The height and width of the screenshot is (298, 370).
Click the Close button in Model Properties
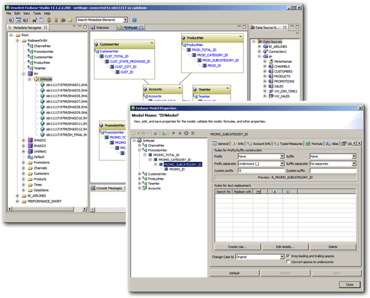click(x=350, y=284)
